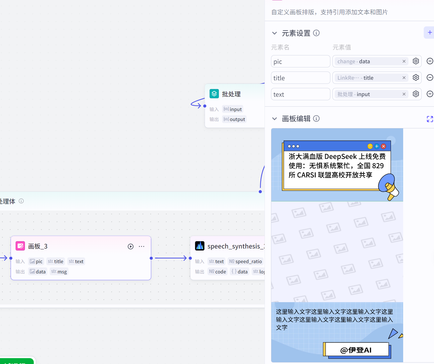Image resolution: width=434 pixels, height=364 pixels.
Task: Click data output tag on 画板_3
Action: coord(38,272)
